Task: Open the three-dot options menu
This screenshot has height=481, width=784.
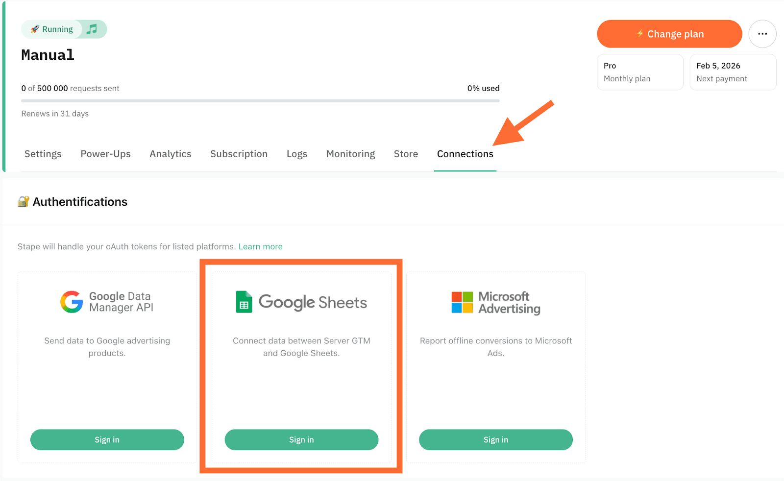Action: (762, 34)
